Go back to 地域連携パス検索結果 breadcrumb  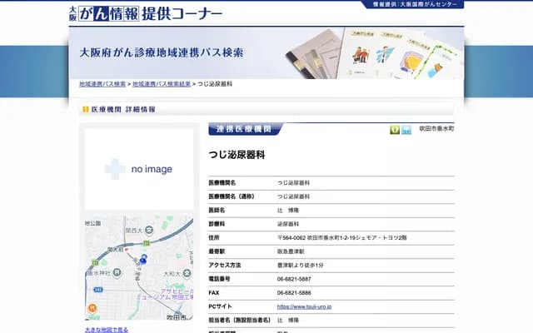[x=162, y=84]
